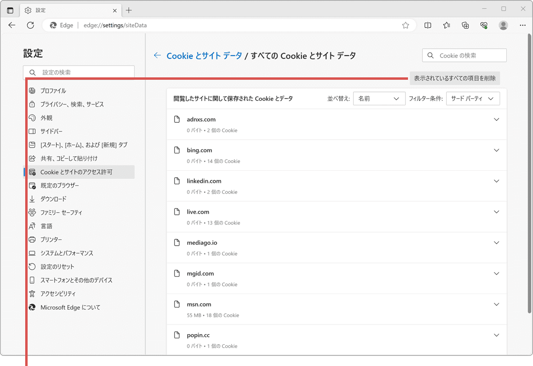Click inside the Cookie の検索 search field

[464, 55]
